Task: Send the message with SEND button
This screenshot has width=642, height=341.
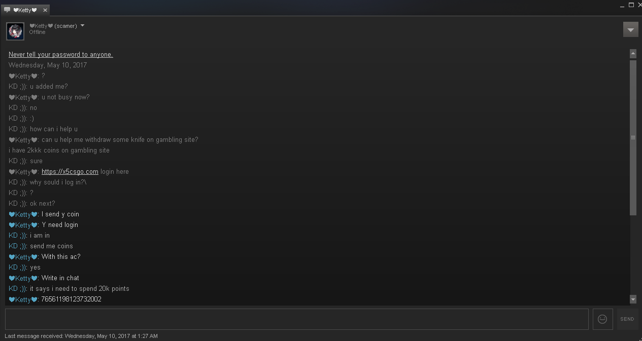Action: point(627,319)
